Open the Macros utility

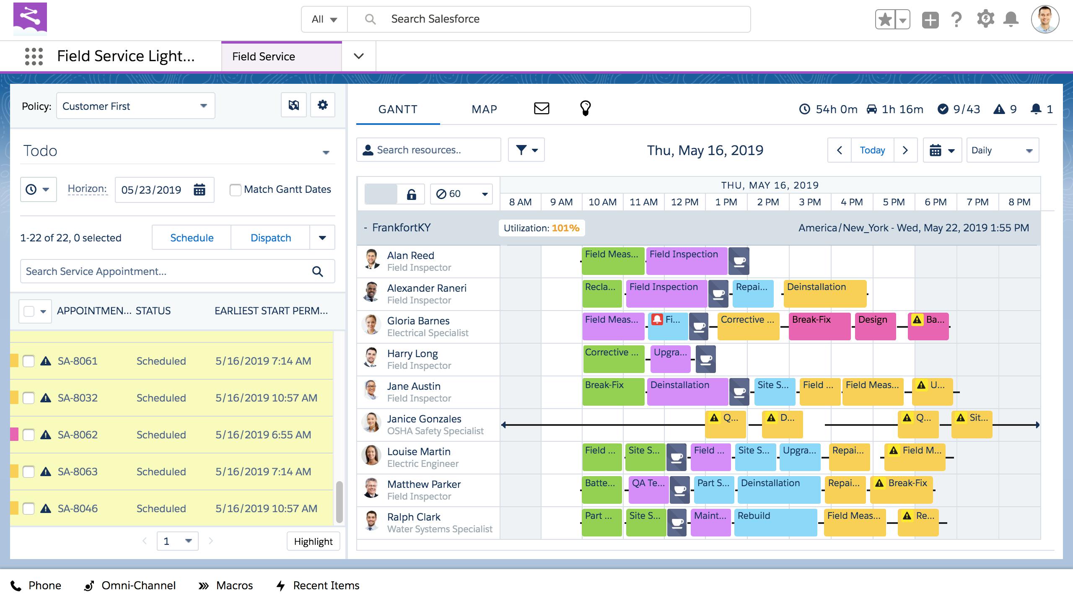[x=226, y=585]
